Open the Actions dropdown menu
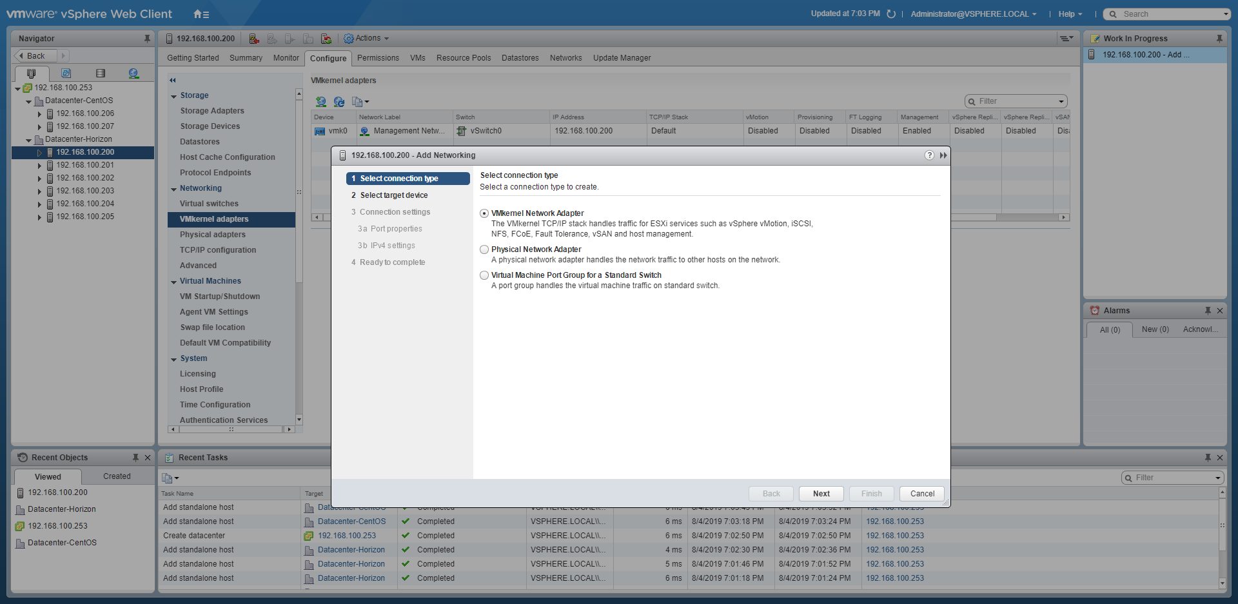The image size is (1238, 604). pyautogui.click(x=367, y=39)
